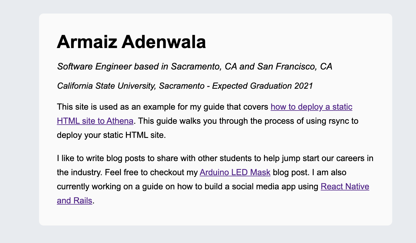
Task: Click the word "Adenwala" in the heading
Action: coord(164,42)
